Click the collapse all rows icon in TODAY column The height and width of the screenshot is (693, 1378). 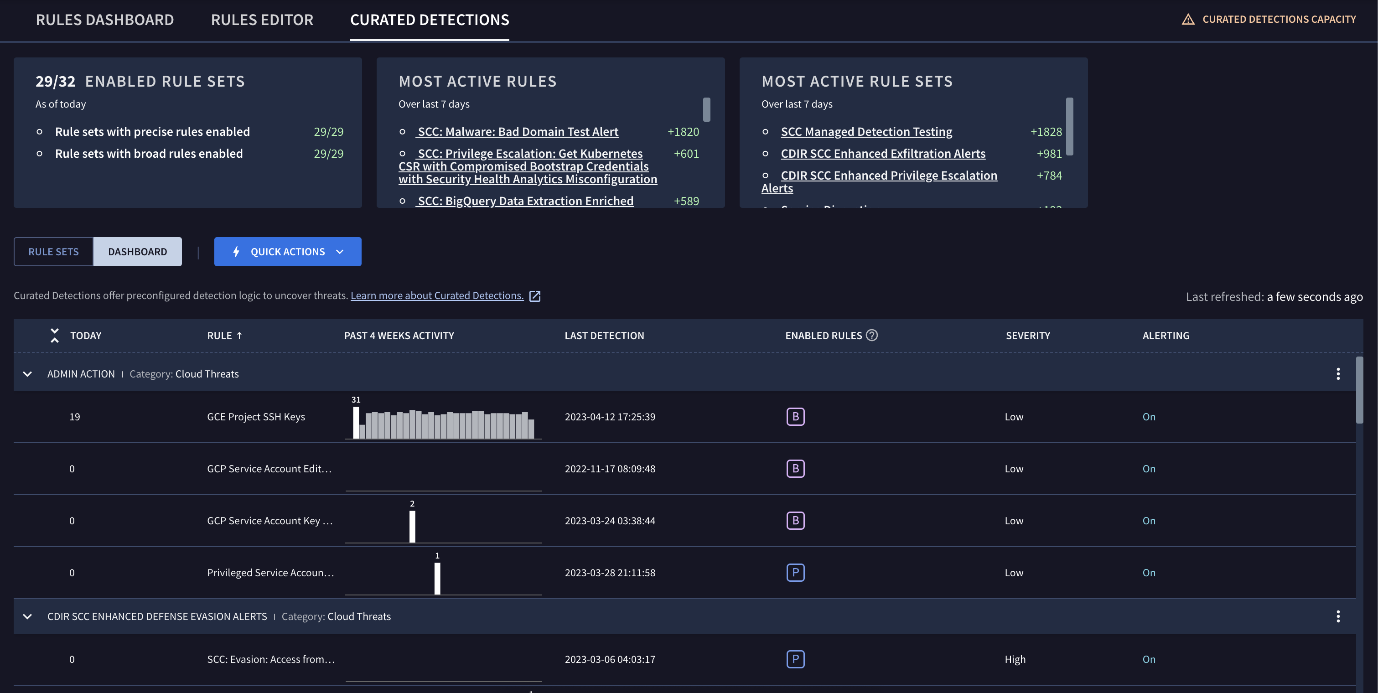click(53, 335)
